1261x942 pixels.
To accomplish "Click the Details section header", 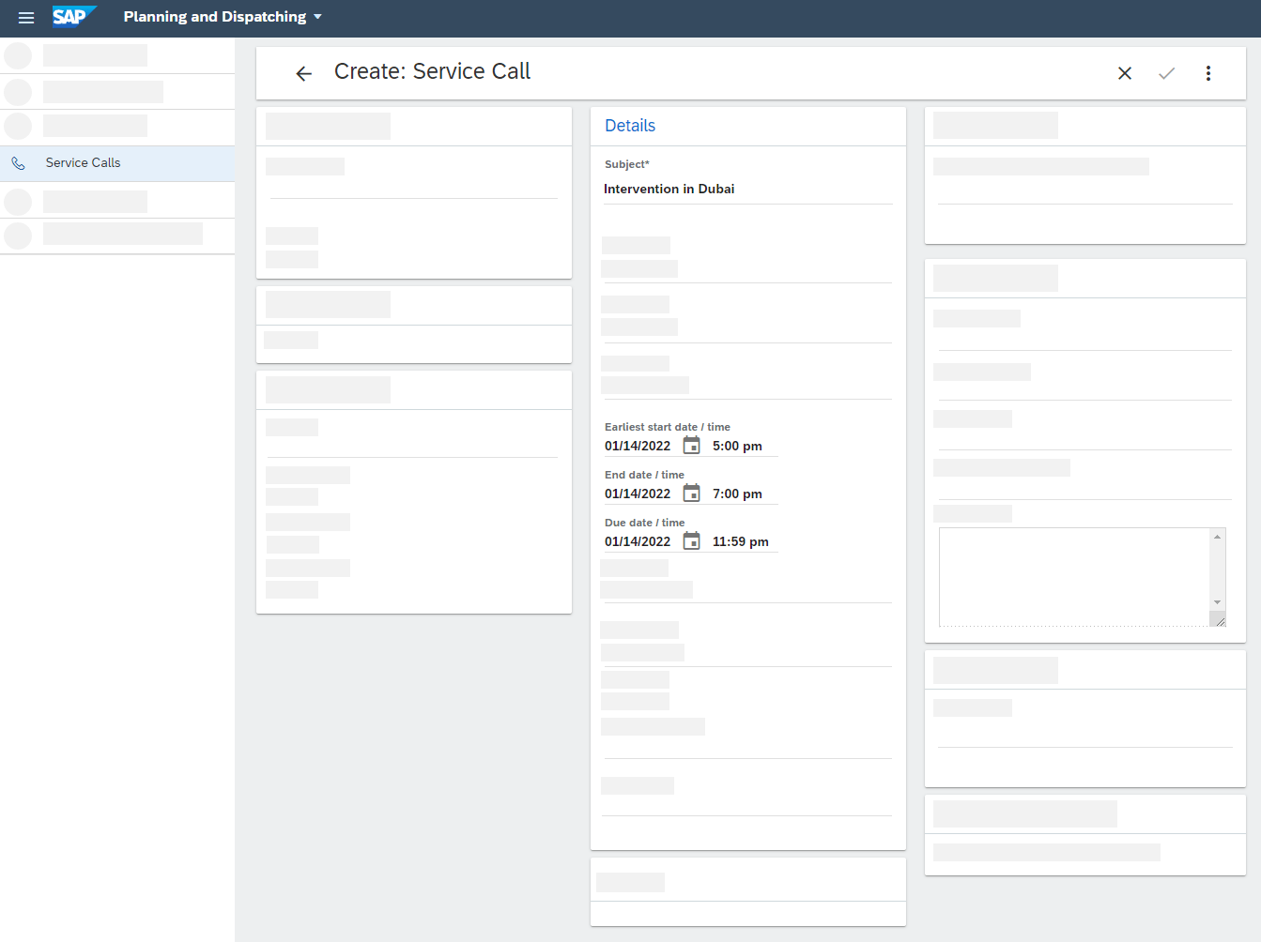I will [x=630, y=125].
